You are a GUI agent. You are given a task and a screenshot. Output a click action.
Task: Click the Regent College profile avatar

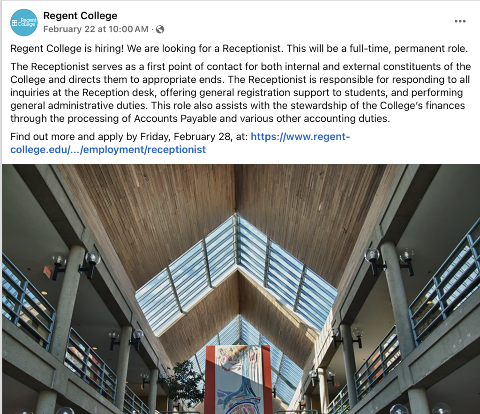click(x=24, y=22)
